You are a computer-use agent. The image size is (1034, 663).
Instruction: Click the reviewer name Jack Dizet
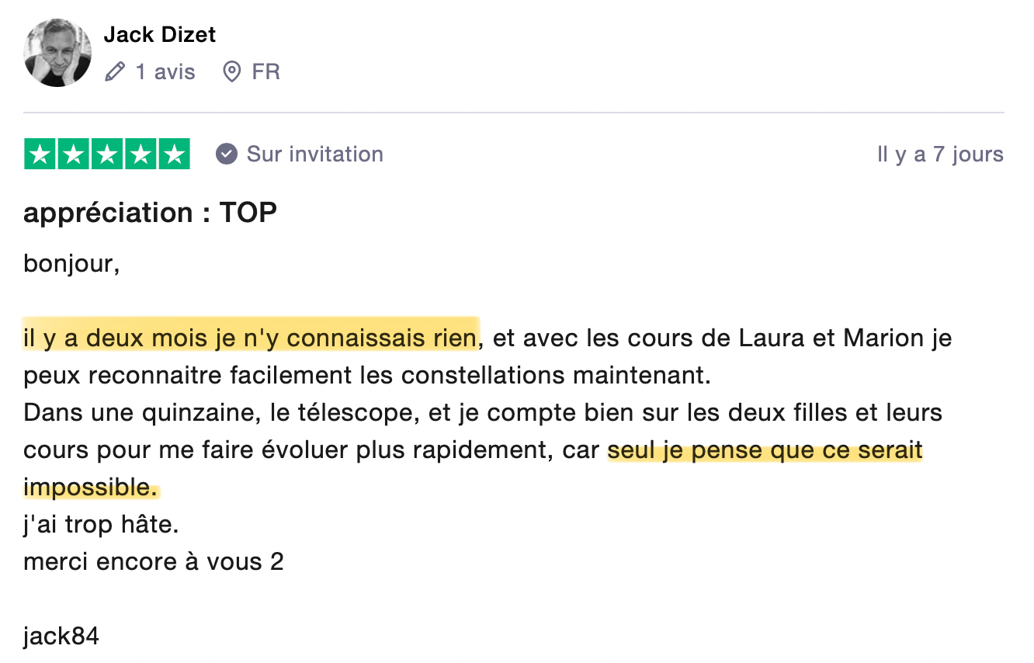(159, 35)
